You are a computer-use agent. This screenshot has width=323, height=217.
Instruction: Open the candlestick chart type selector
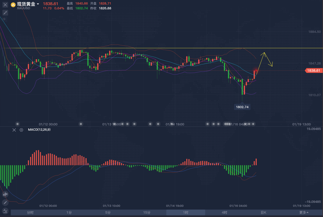[x=5, y=194]
